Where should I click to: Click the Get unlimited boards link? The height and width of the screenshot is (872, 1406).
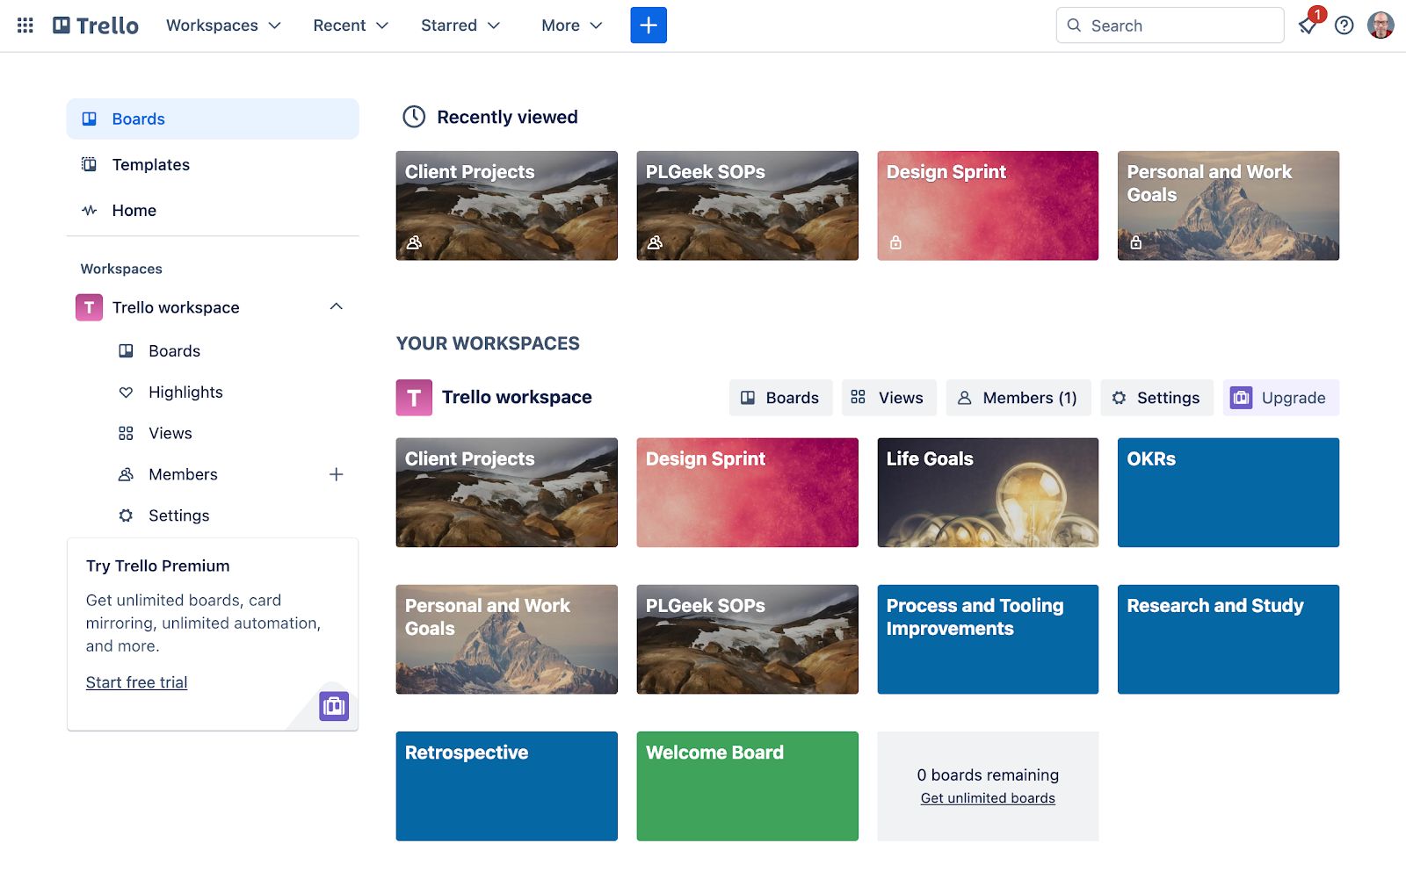988,798
